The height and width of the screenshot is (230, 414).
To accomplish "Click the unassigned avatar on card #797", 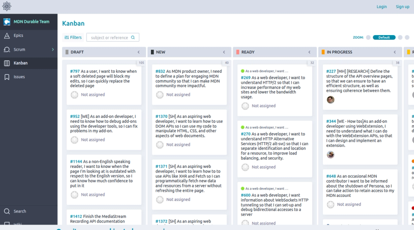I will coord(75,95).
